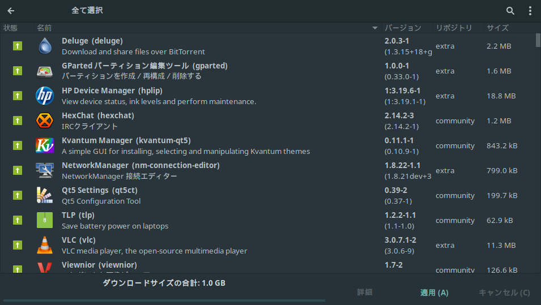This screenshot has height=305, width=541.
Task: Click the Viewnior red V icon
Action: (x=45, y=268)
